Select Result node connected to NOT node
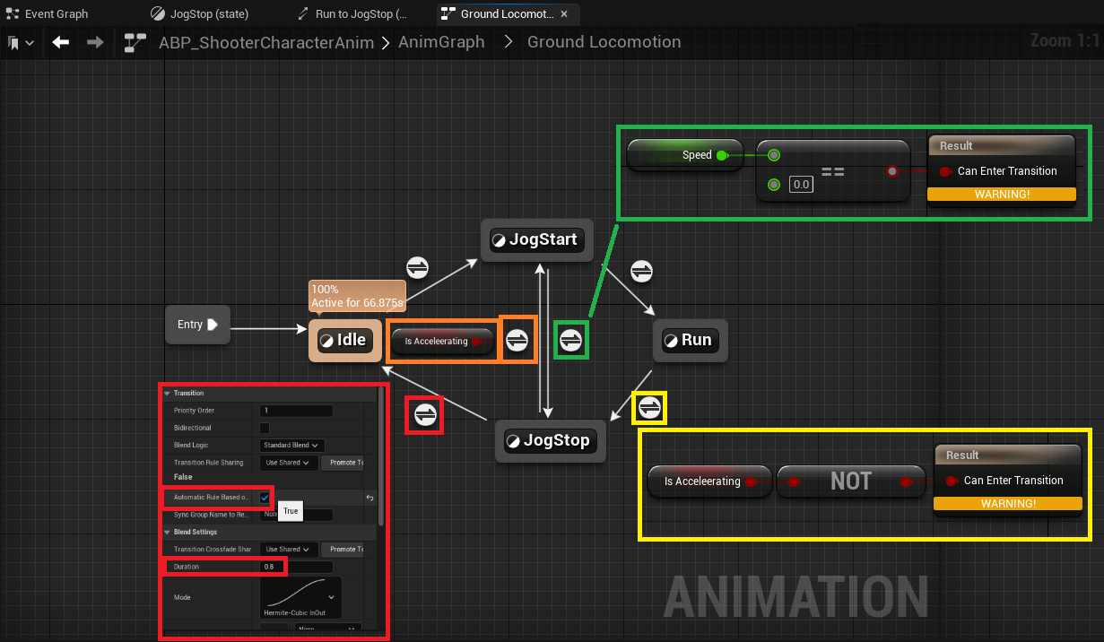1104x642 pixels. (1006, 481)
